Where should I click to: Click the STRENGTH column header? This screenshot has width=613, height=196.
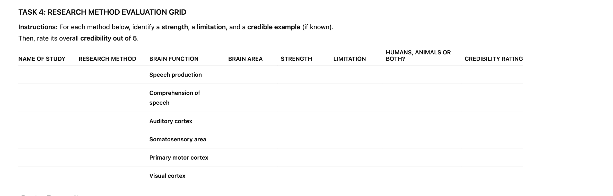pyautogui.click(x=296, y=59)
